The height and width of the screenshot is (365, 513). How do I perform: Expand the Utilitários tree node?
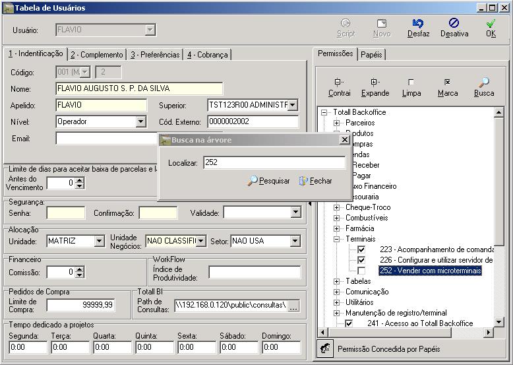point(336,302)
